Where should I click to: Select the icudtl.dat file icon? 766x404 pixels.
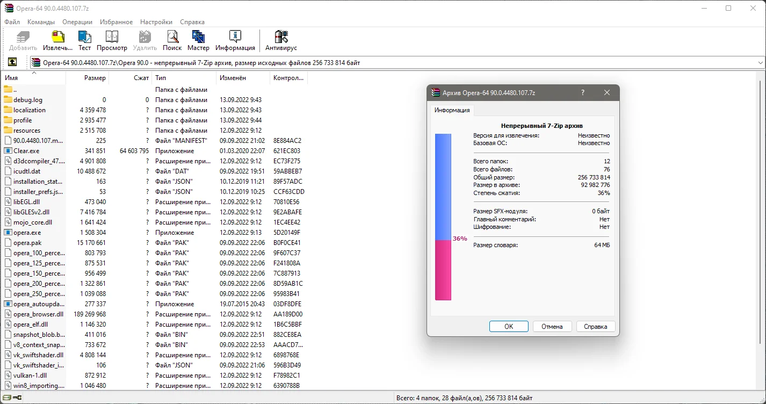coord(8,171)
